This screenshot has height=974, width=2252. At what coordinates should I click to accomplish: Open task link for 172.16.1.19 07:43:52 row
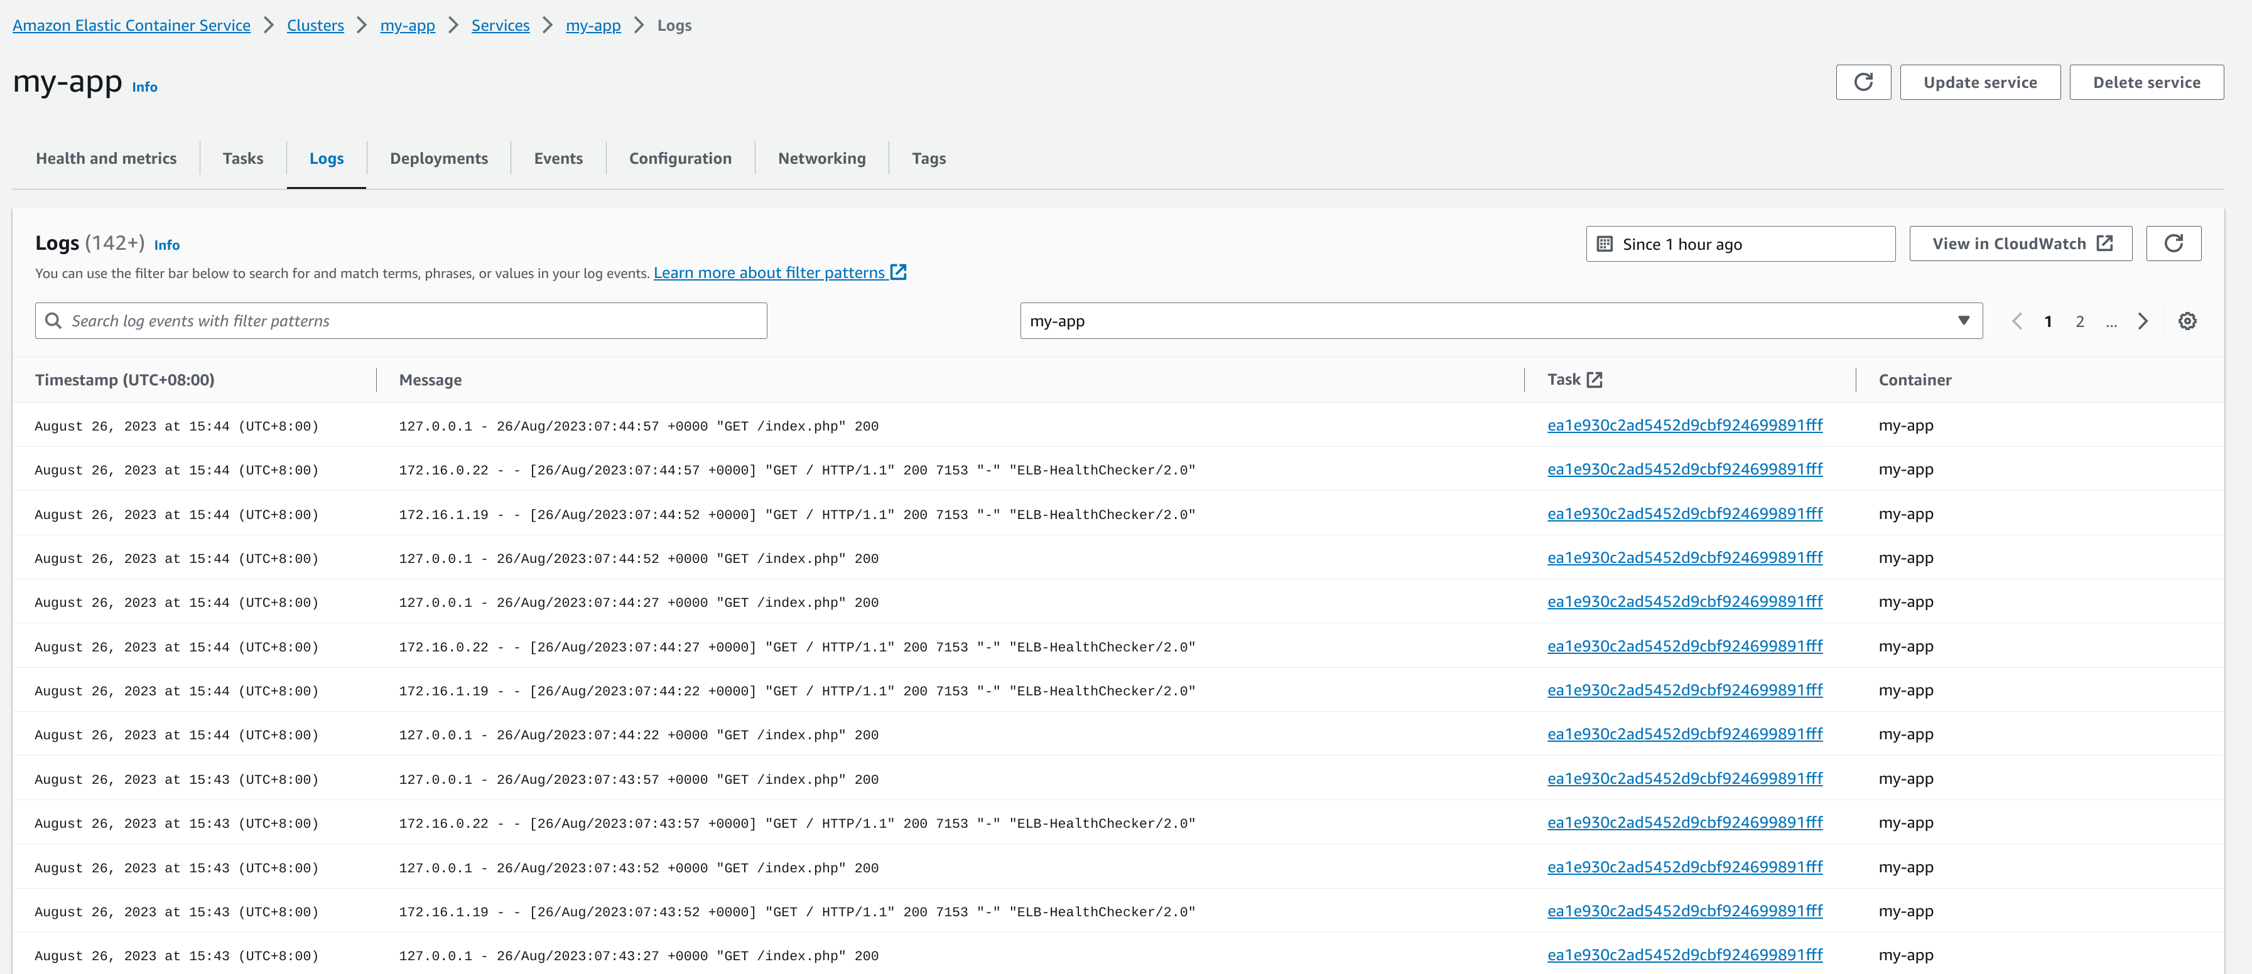pos(1685,911)
